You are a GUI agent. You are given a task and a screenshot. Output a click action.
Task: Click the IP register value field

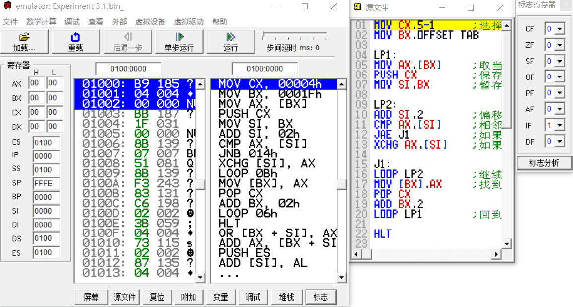click(47, 155)
